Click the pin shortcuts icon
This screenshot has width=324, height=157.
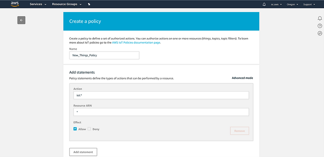(89, 4)
